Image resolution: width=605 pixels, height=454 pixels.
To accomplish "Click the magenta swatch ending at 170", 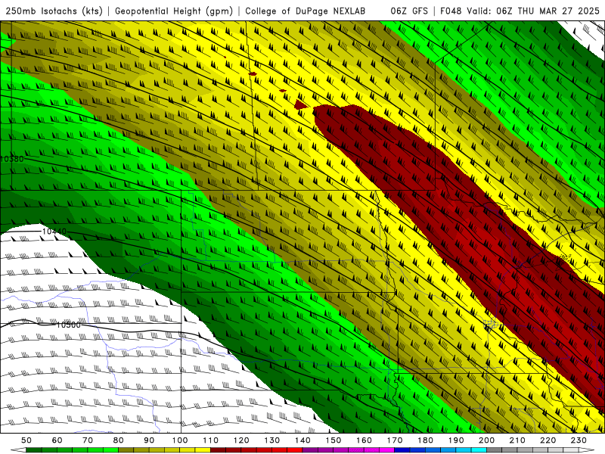I will 387,450.
